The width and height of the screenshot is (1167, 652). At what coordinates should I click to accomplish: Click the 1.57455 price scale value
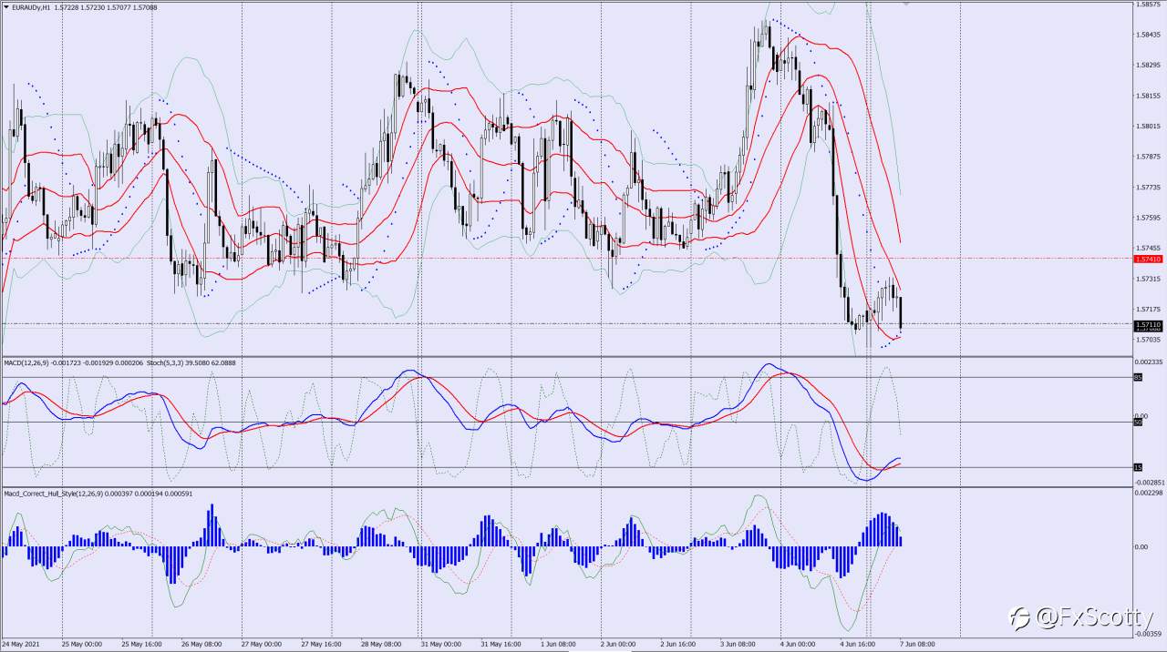click(x=1148, y=249)
